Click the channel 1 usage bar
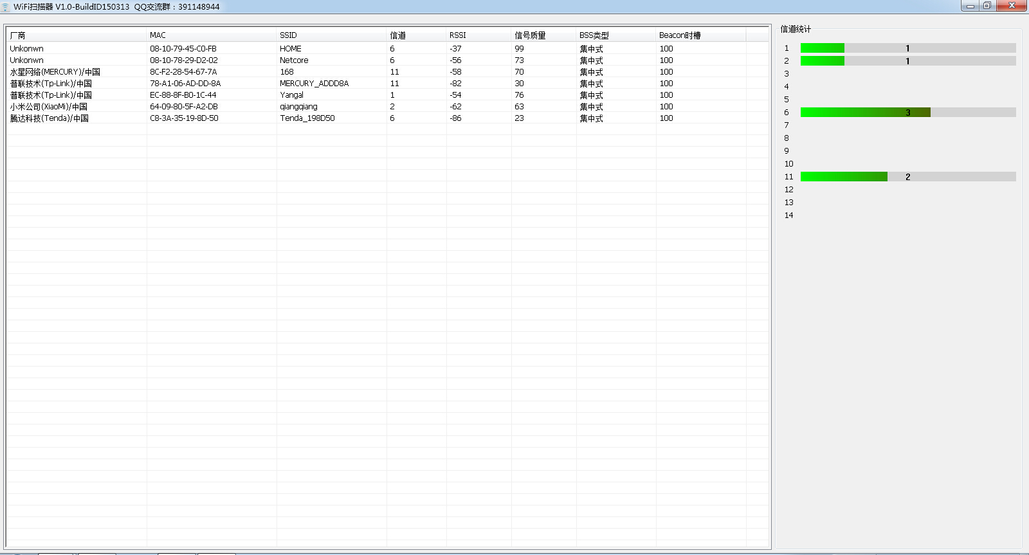Image resolution: width=1029 pixels, height=555 pixels. [907, 48]
